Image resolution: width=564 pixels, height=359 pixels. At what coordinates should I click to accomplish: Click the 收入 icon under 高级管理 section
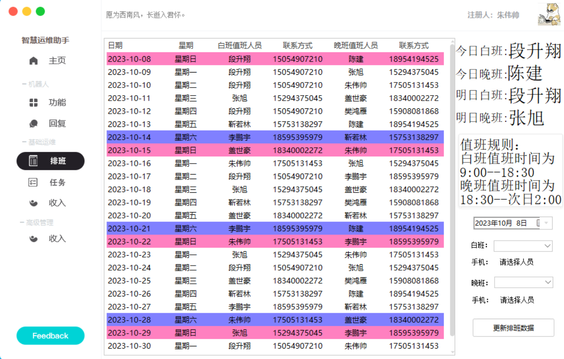[34, 238]
